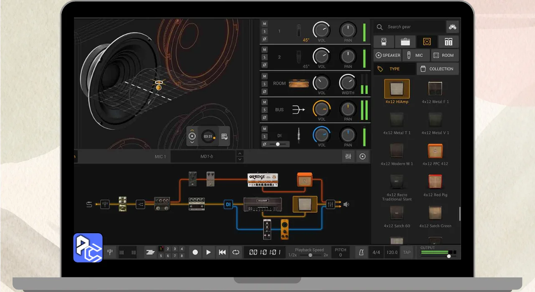Mute mic channel 1
Viewport: 535px width, 292px height.
click(264, 24)
